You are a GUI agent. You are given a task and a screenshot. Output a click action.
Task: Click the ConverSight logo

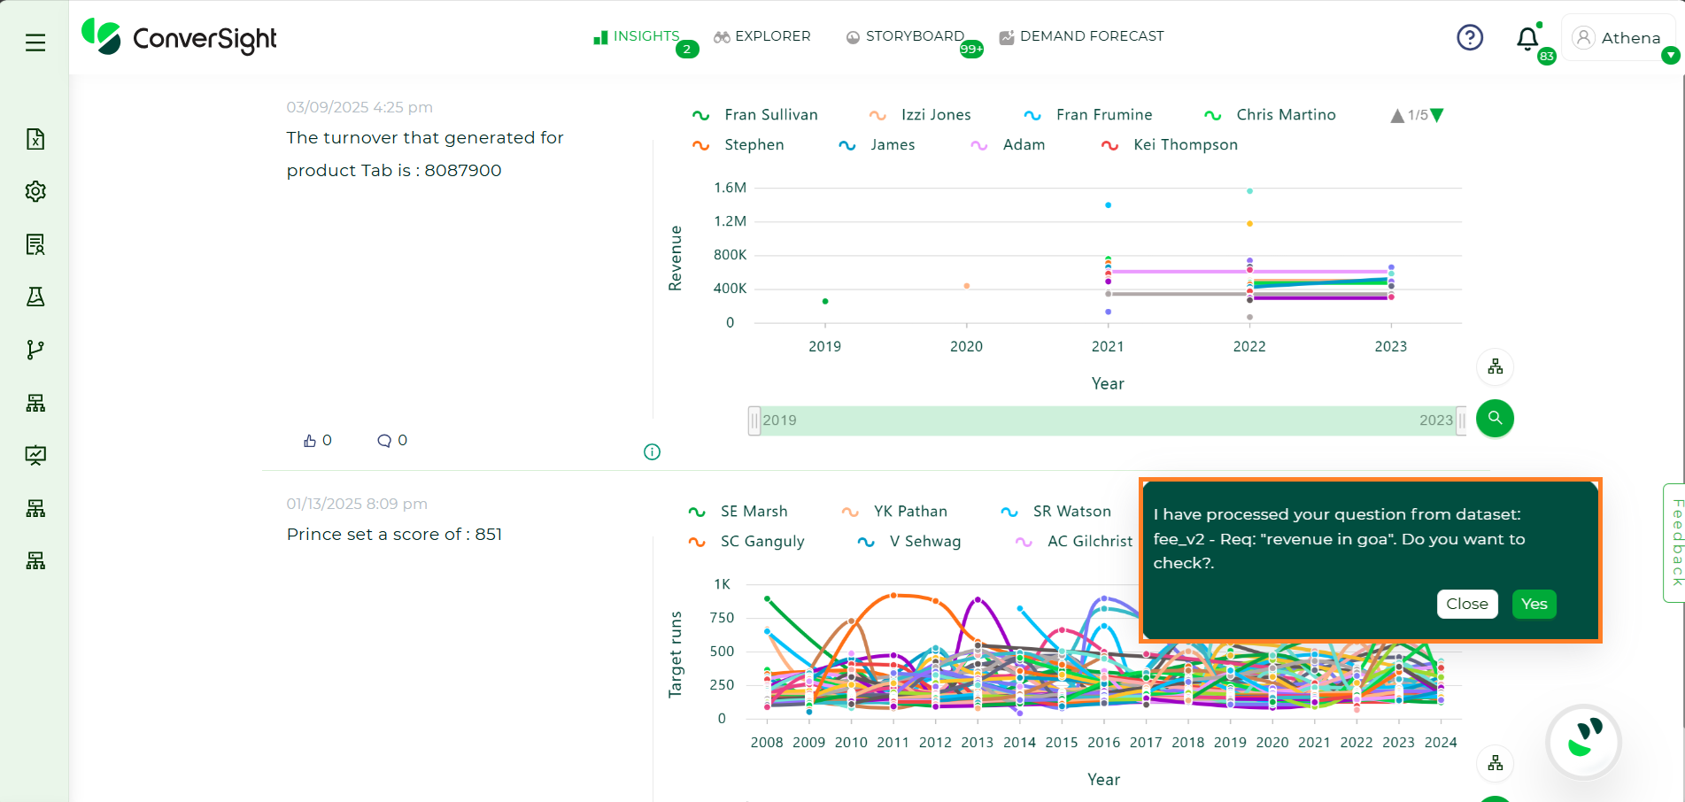pyautogui.click(x=179, y=37)
